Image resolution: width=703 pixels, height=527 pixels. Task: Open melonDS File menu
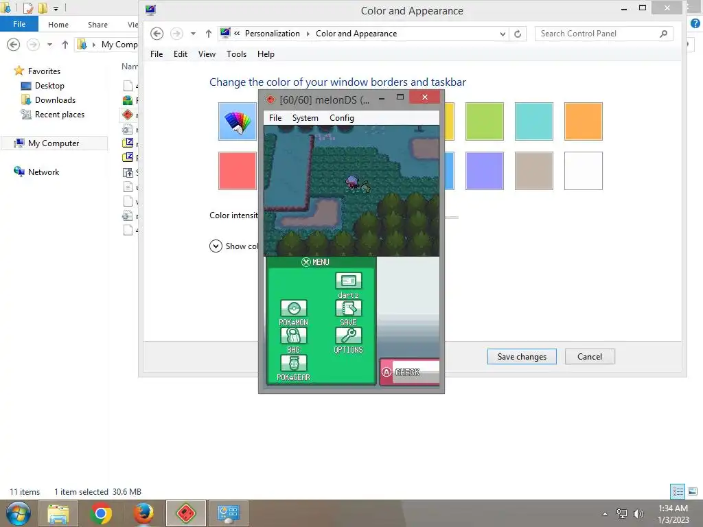click(275, 118)
